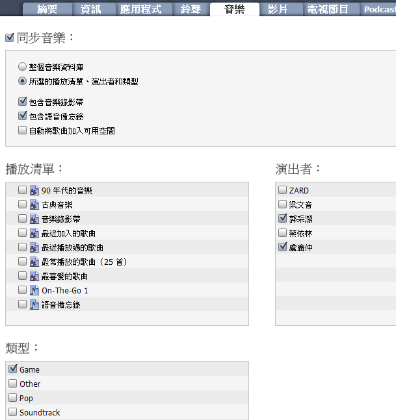Toggle the 包含音樂錄影帶 checkbox
Viewport: 396px width, 420px height.
(x=23, y=101)
